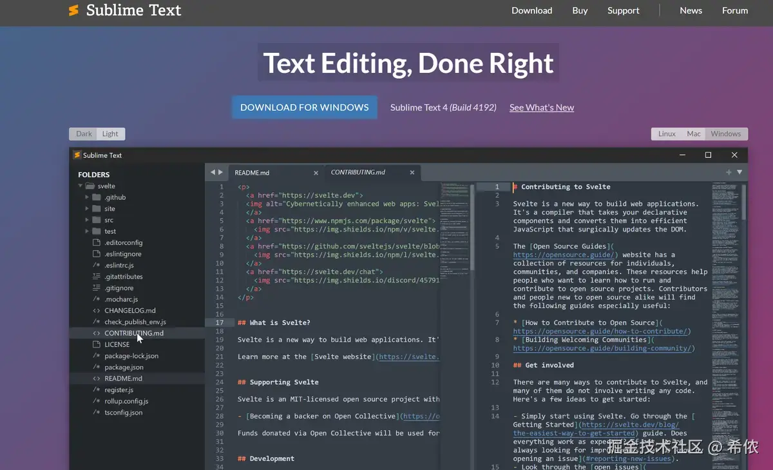Click the src folder icon
773x470 pixels.
97,220
